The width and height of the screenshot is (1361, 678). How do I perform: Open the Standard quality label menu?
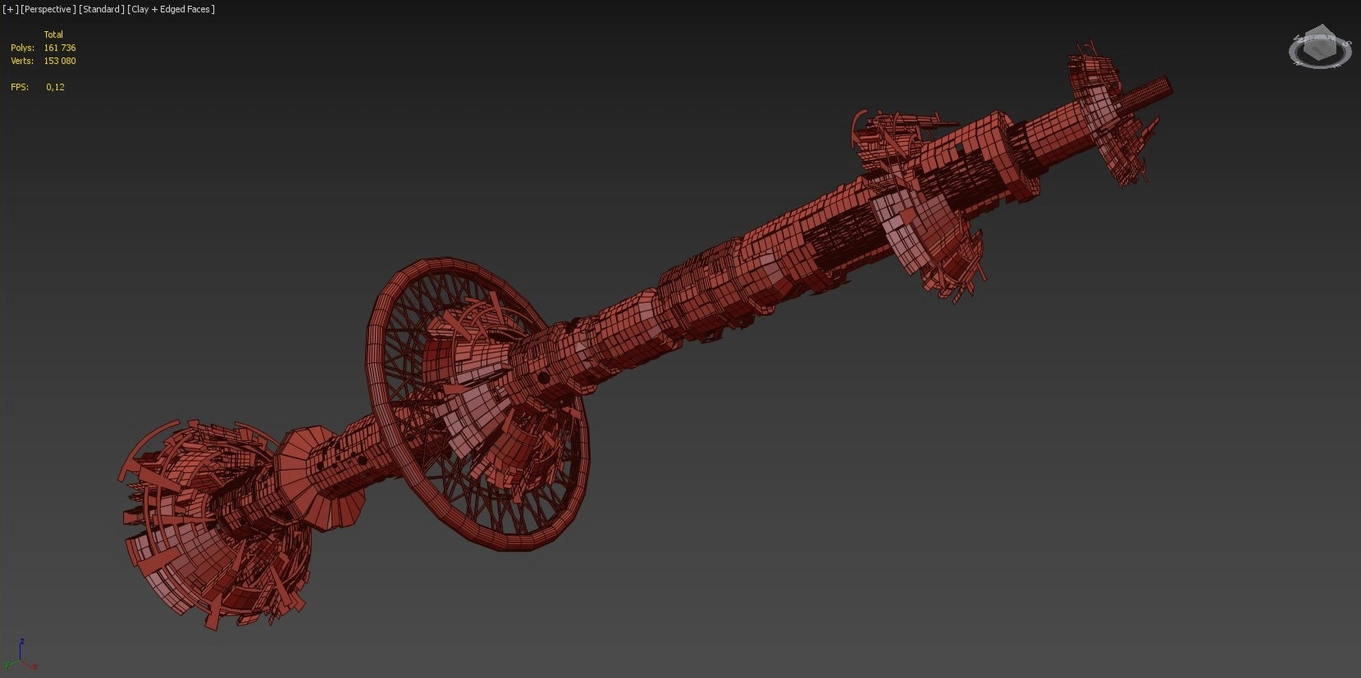102,9
